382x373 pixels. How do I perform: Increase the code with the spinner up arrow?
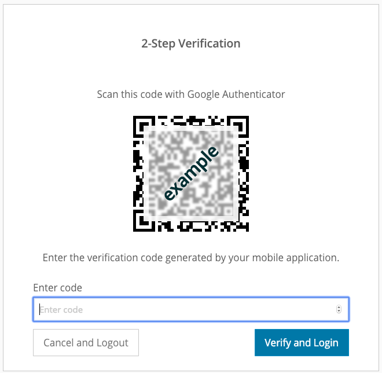click(x=339, y=307)
